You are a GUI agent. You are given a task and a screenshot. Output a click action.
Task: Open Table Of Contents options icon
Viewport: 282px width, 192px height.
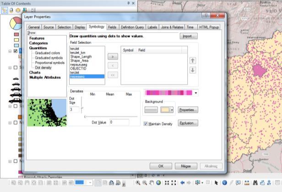pos(33,10)
